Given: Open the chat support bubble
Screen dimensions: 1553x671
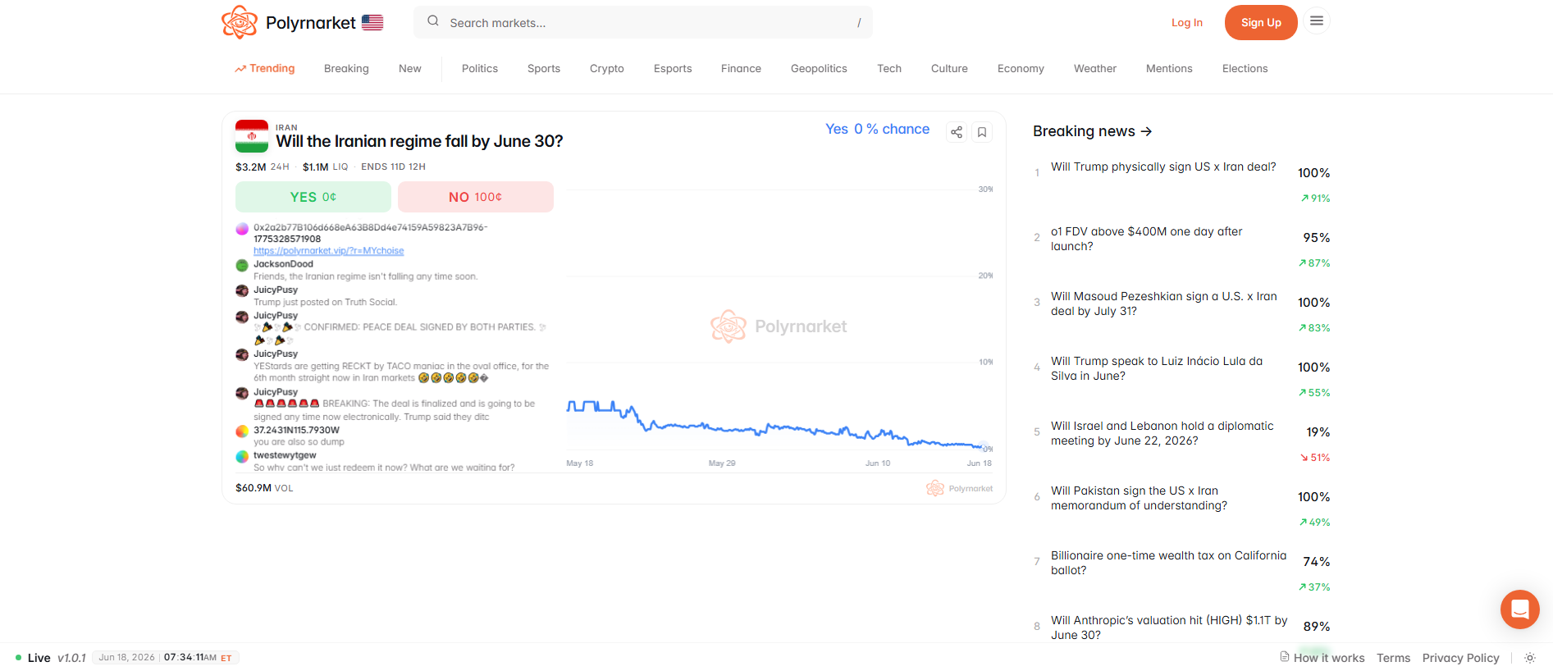Looking at the screenshot, I should point(1520,609).
